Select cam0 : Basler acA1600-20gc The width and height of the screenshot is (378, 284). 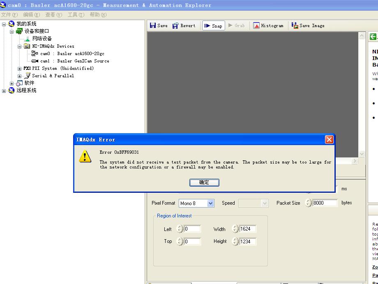click(x=72, y=53)
